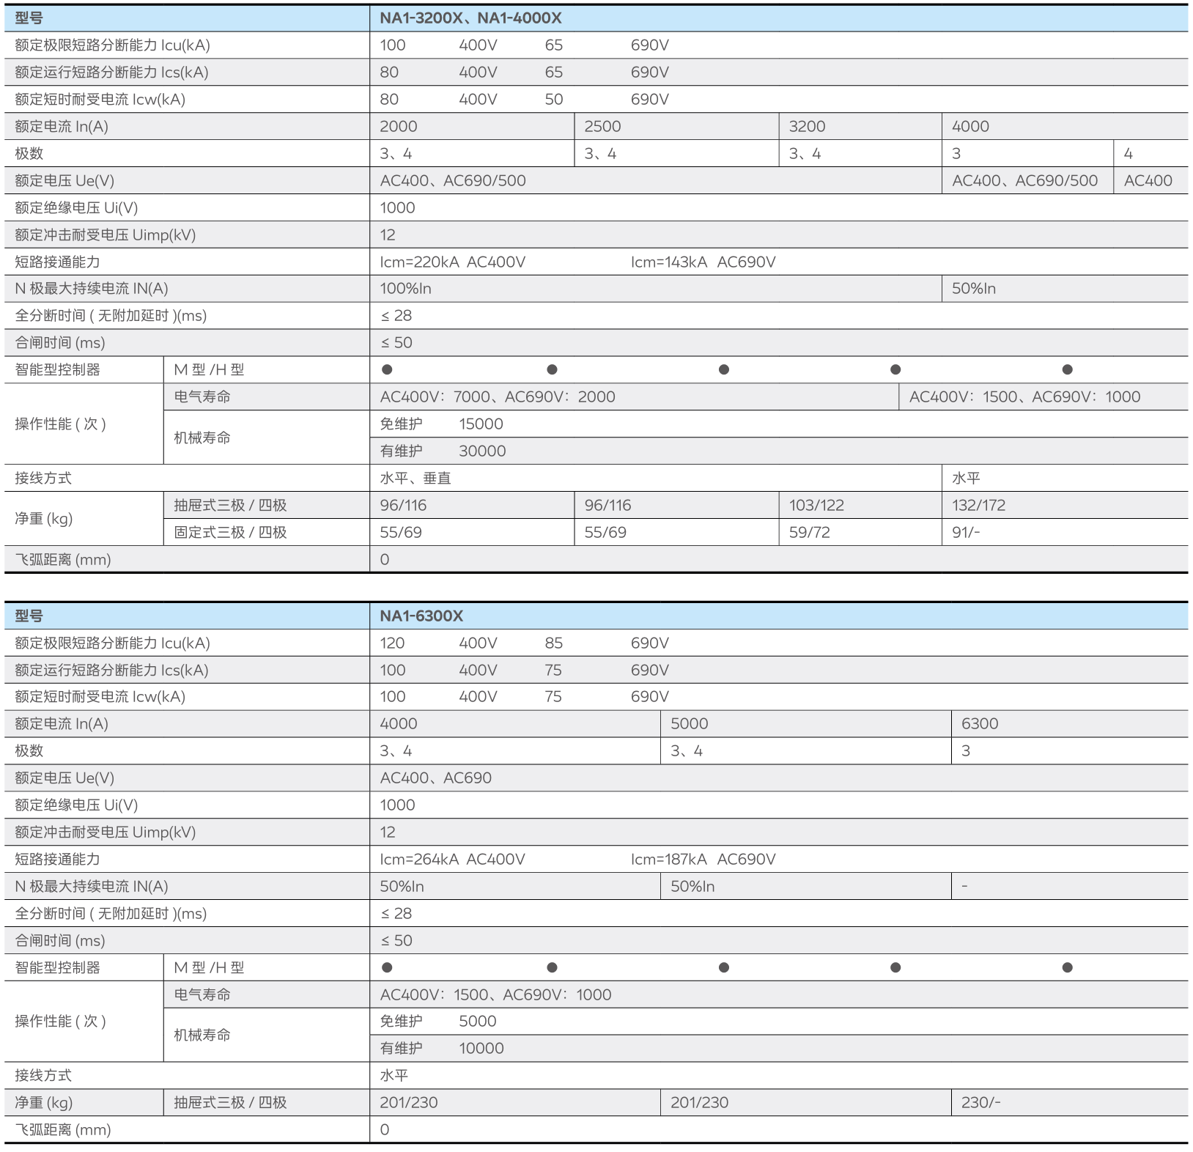Click the 5000 rated current cell
This screenshot has height=1152, width=1193.
pyautogui.click(x=690, y=724)
